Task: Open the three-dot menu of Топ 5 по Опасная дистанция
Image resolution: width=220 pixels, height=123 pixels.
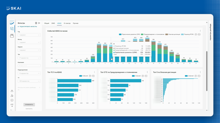Action: tap(200, 72)
